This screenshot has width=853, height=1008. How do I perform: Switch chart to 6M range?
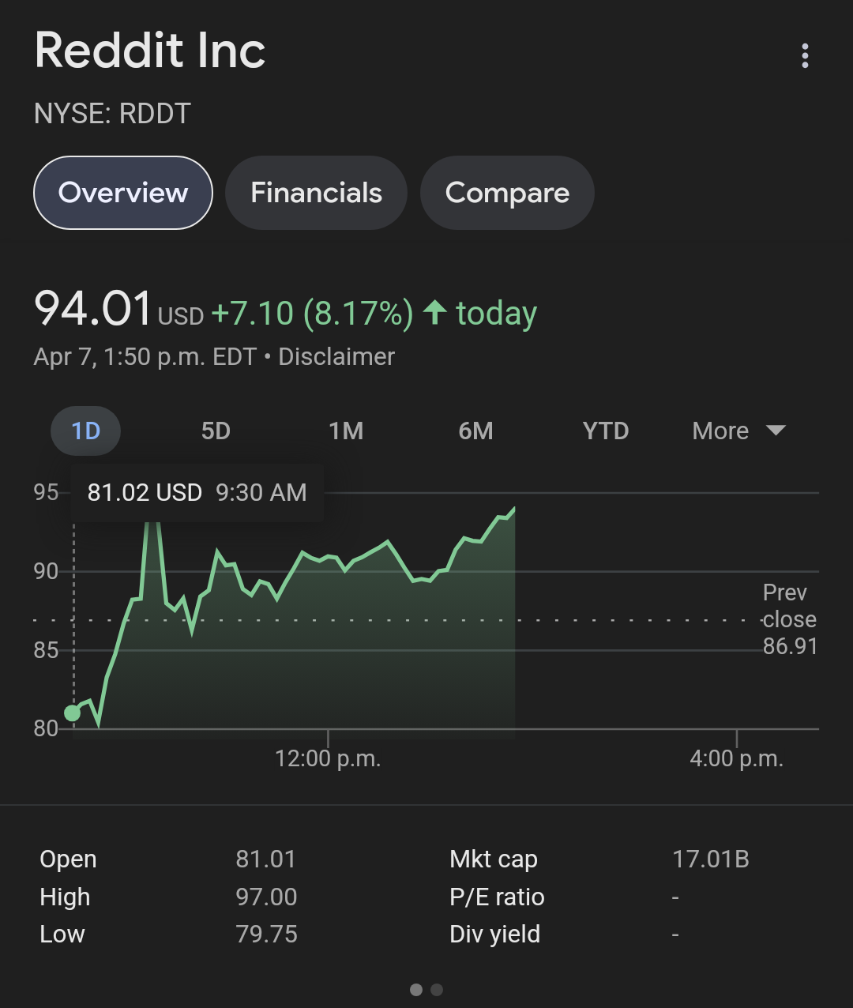click(475, 431)
